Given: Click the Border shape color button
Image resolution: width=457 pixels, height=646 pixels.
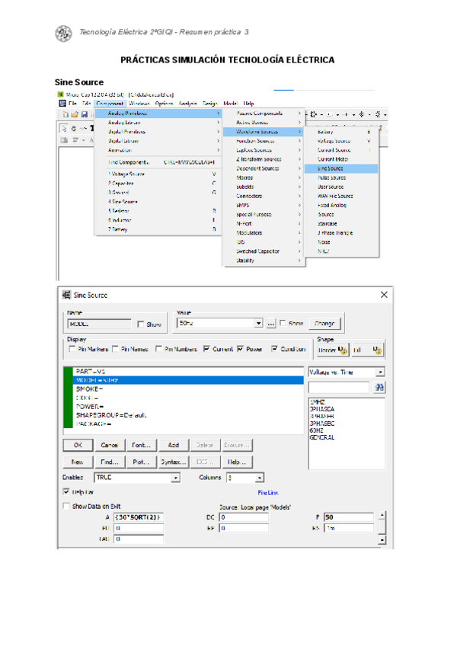Looking at the screenshot, I should tap(333, 350).
